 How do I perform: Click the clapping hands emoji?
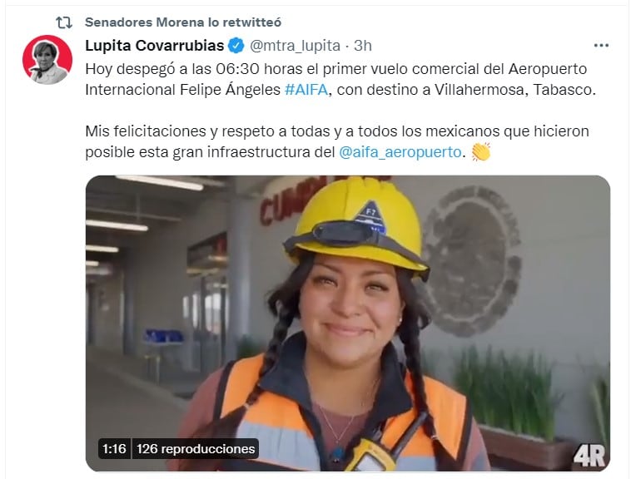coord(481,151)
